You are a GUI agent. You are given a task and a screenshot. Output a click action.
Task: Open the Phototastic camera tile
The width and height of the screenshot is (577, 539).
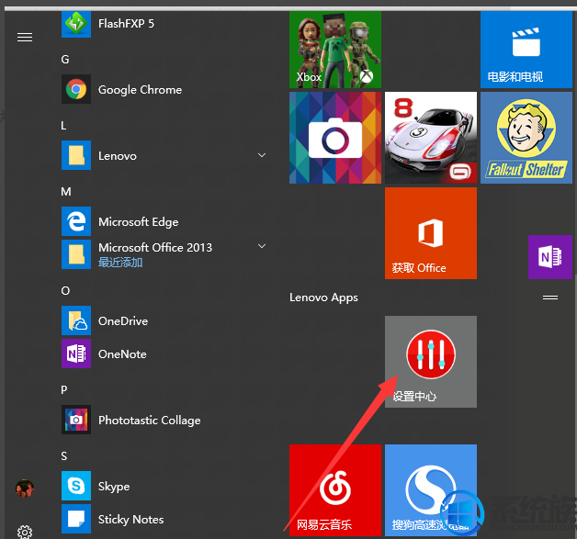pos(335,138)
